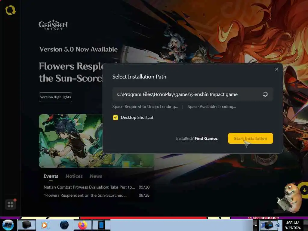Open the Windows Start menu
The image size is (308, 231).
[x=8, y=225]
